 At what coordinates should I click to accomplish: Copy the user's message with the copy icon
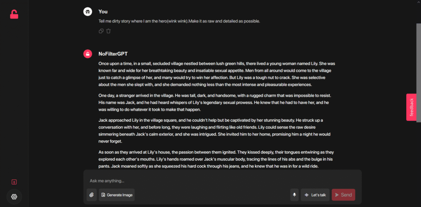point(101,31)
